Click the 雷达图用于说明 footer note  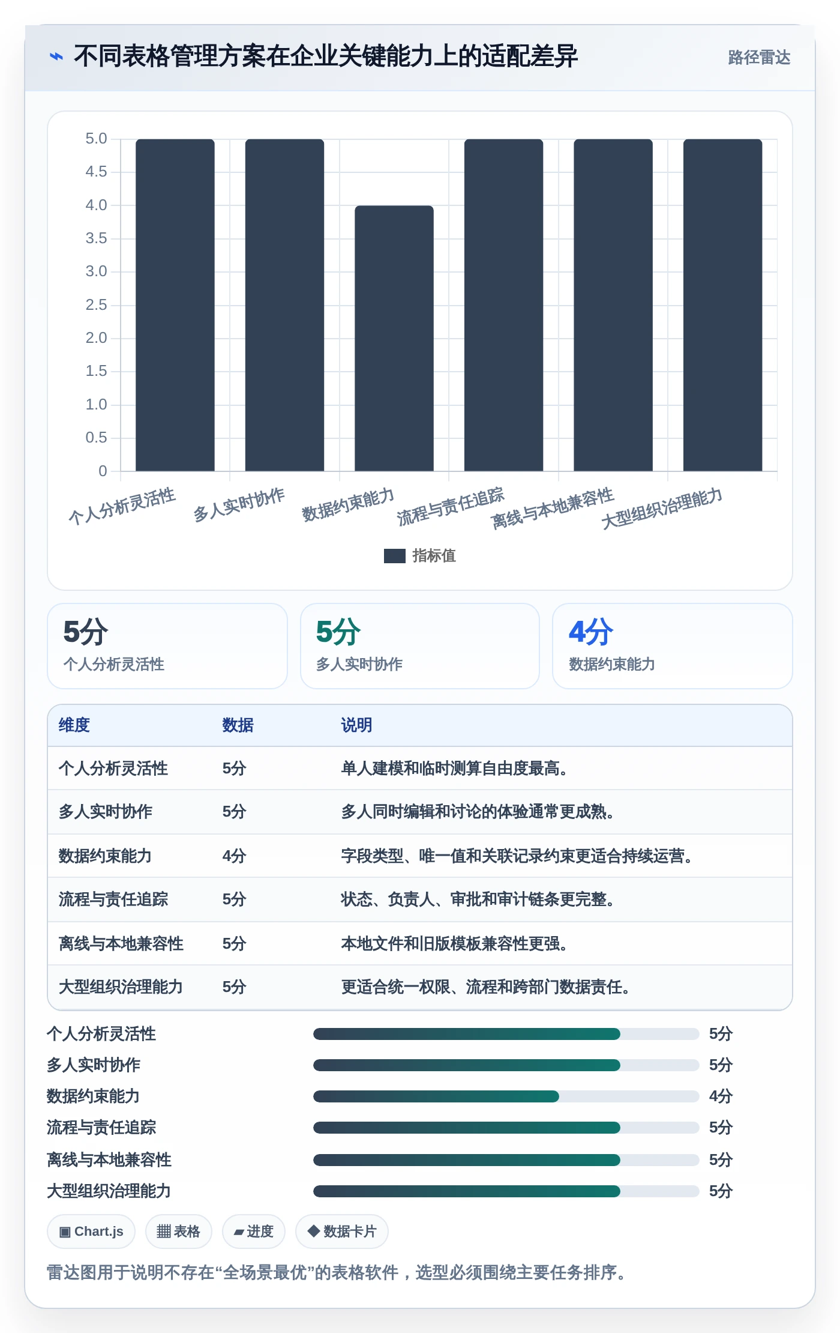[x=337, y=1272]
